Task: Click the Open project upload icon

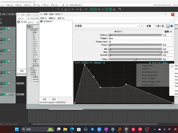Action: [x=62, y=9]
